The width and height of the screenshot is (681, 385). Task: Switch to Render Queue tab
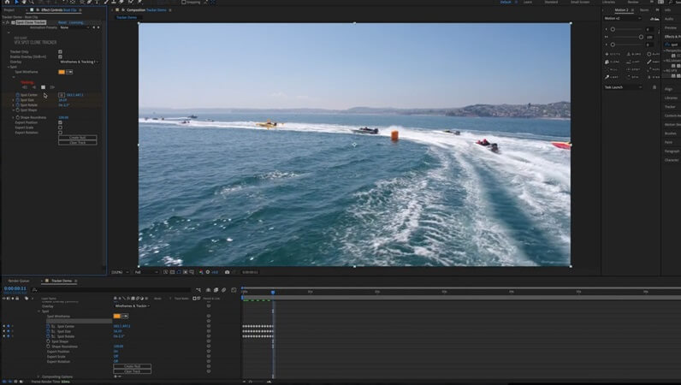(19, 281)
